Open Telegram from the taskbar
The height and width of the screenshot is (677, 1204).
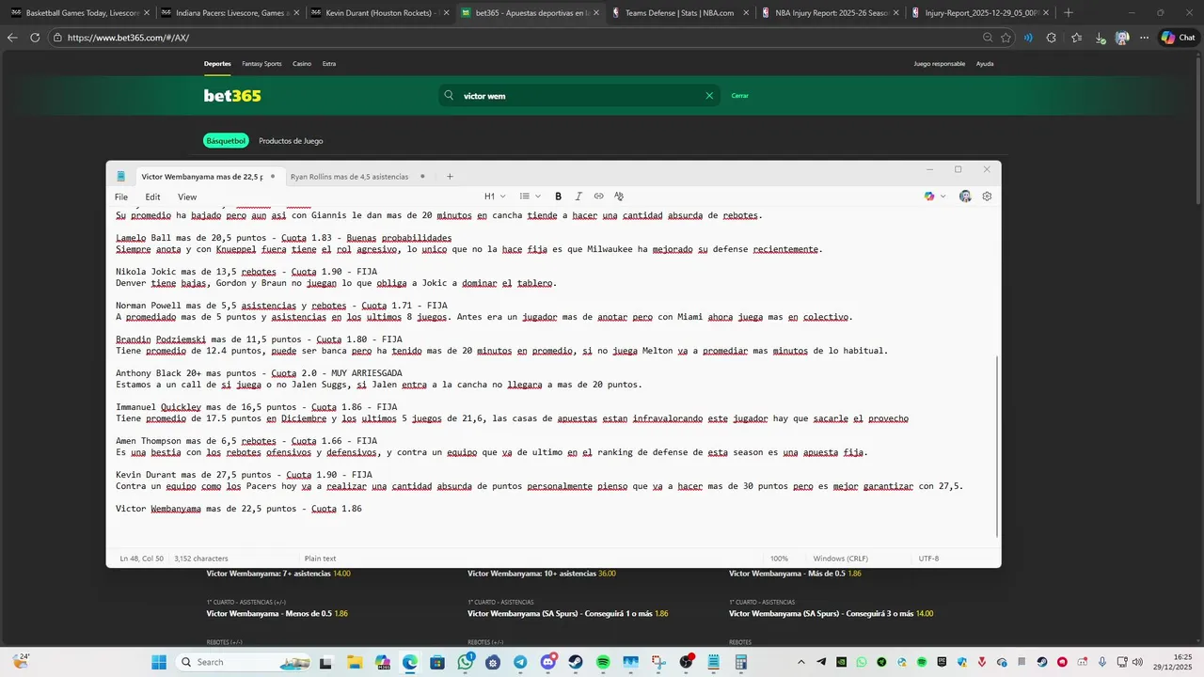(520, 662)
